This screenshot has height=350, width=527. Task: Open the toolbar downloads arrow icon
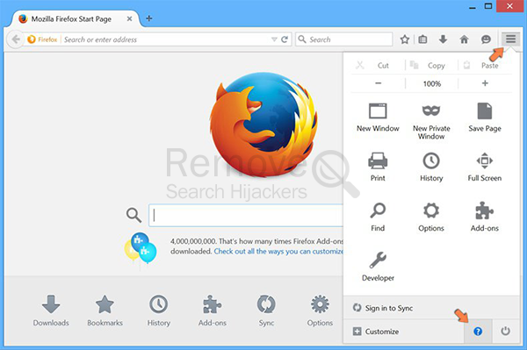pyautogui.click(x=443, y=39)
